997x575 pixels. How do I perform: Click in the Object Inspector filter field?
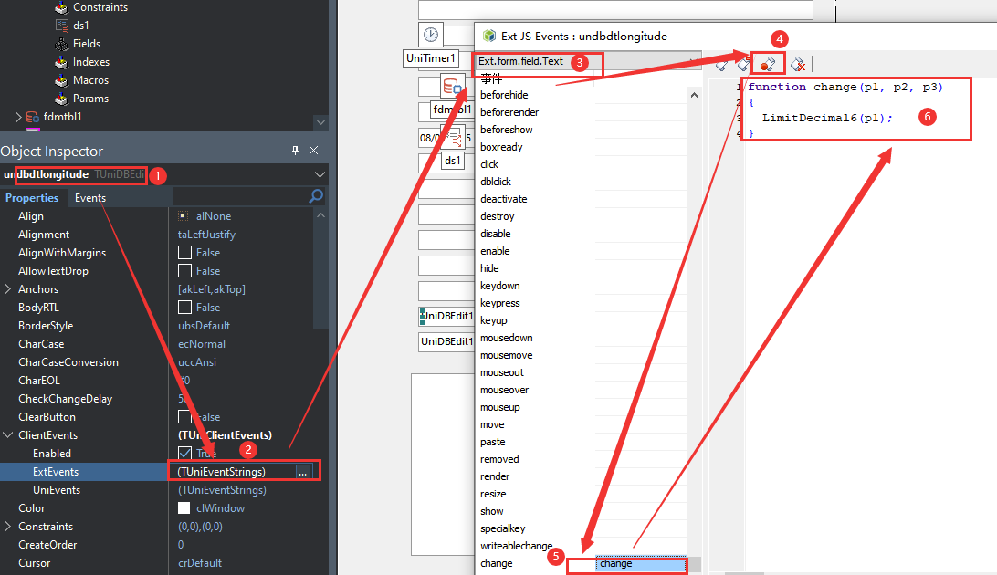click(x=240, y=197)
